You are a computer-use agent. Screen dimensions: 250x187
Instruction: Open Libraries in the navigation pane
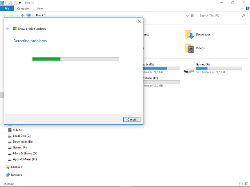pyautogui.click(x=16, y=167)
